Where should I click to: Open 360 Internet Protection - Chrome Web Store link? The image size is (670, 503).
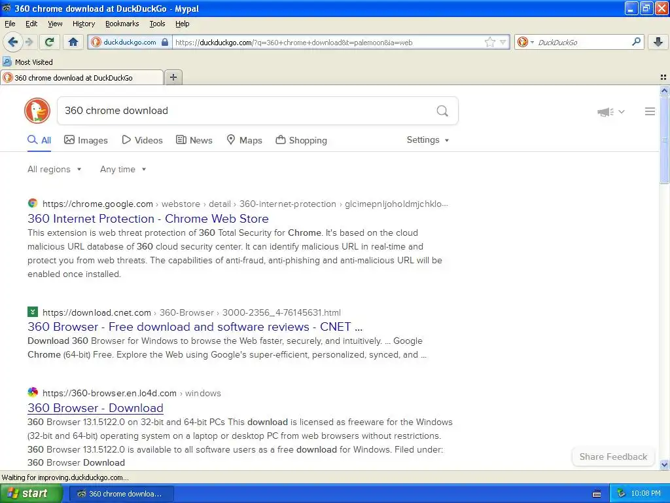point(148,219)
